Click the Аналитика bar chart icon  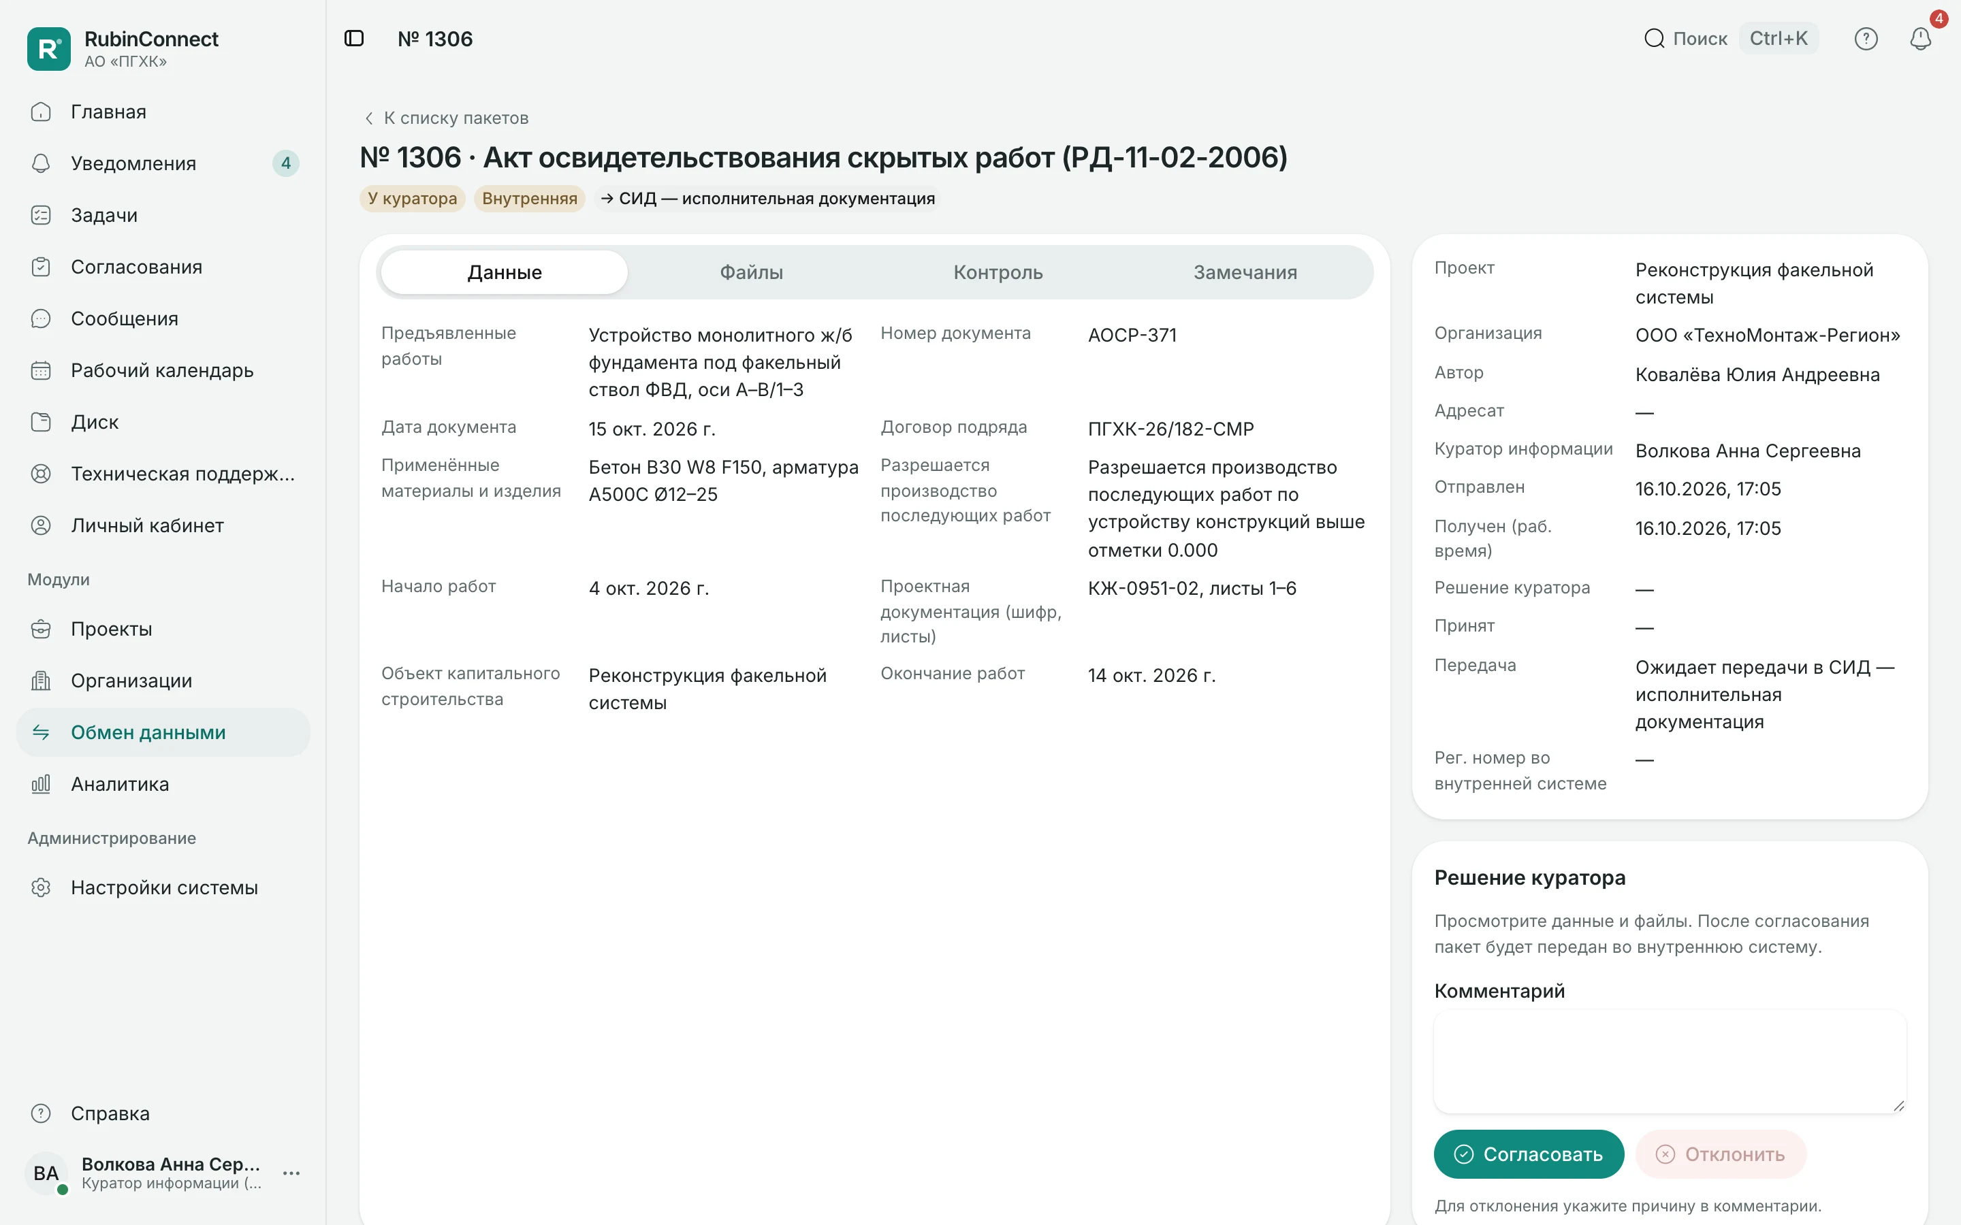tap(41, 784)
